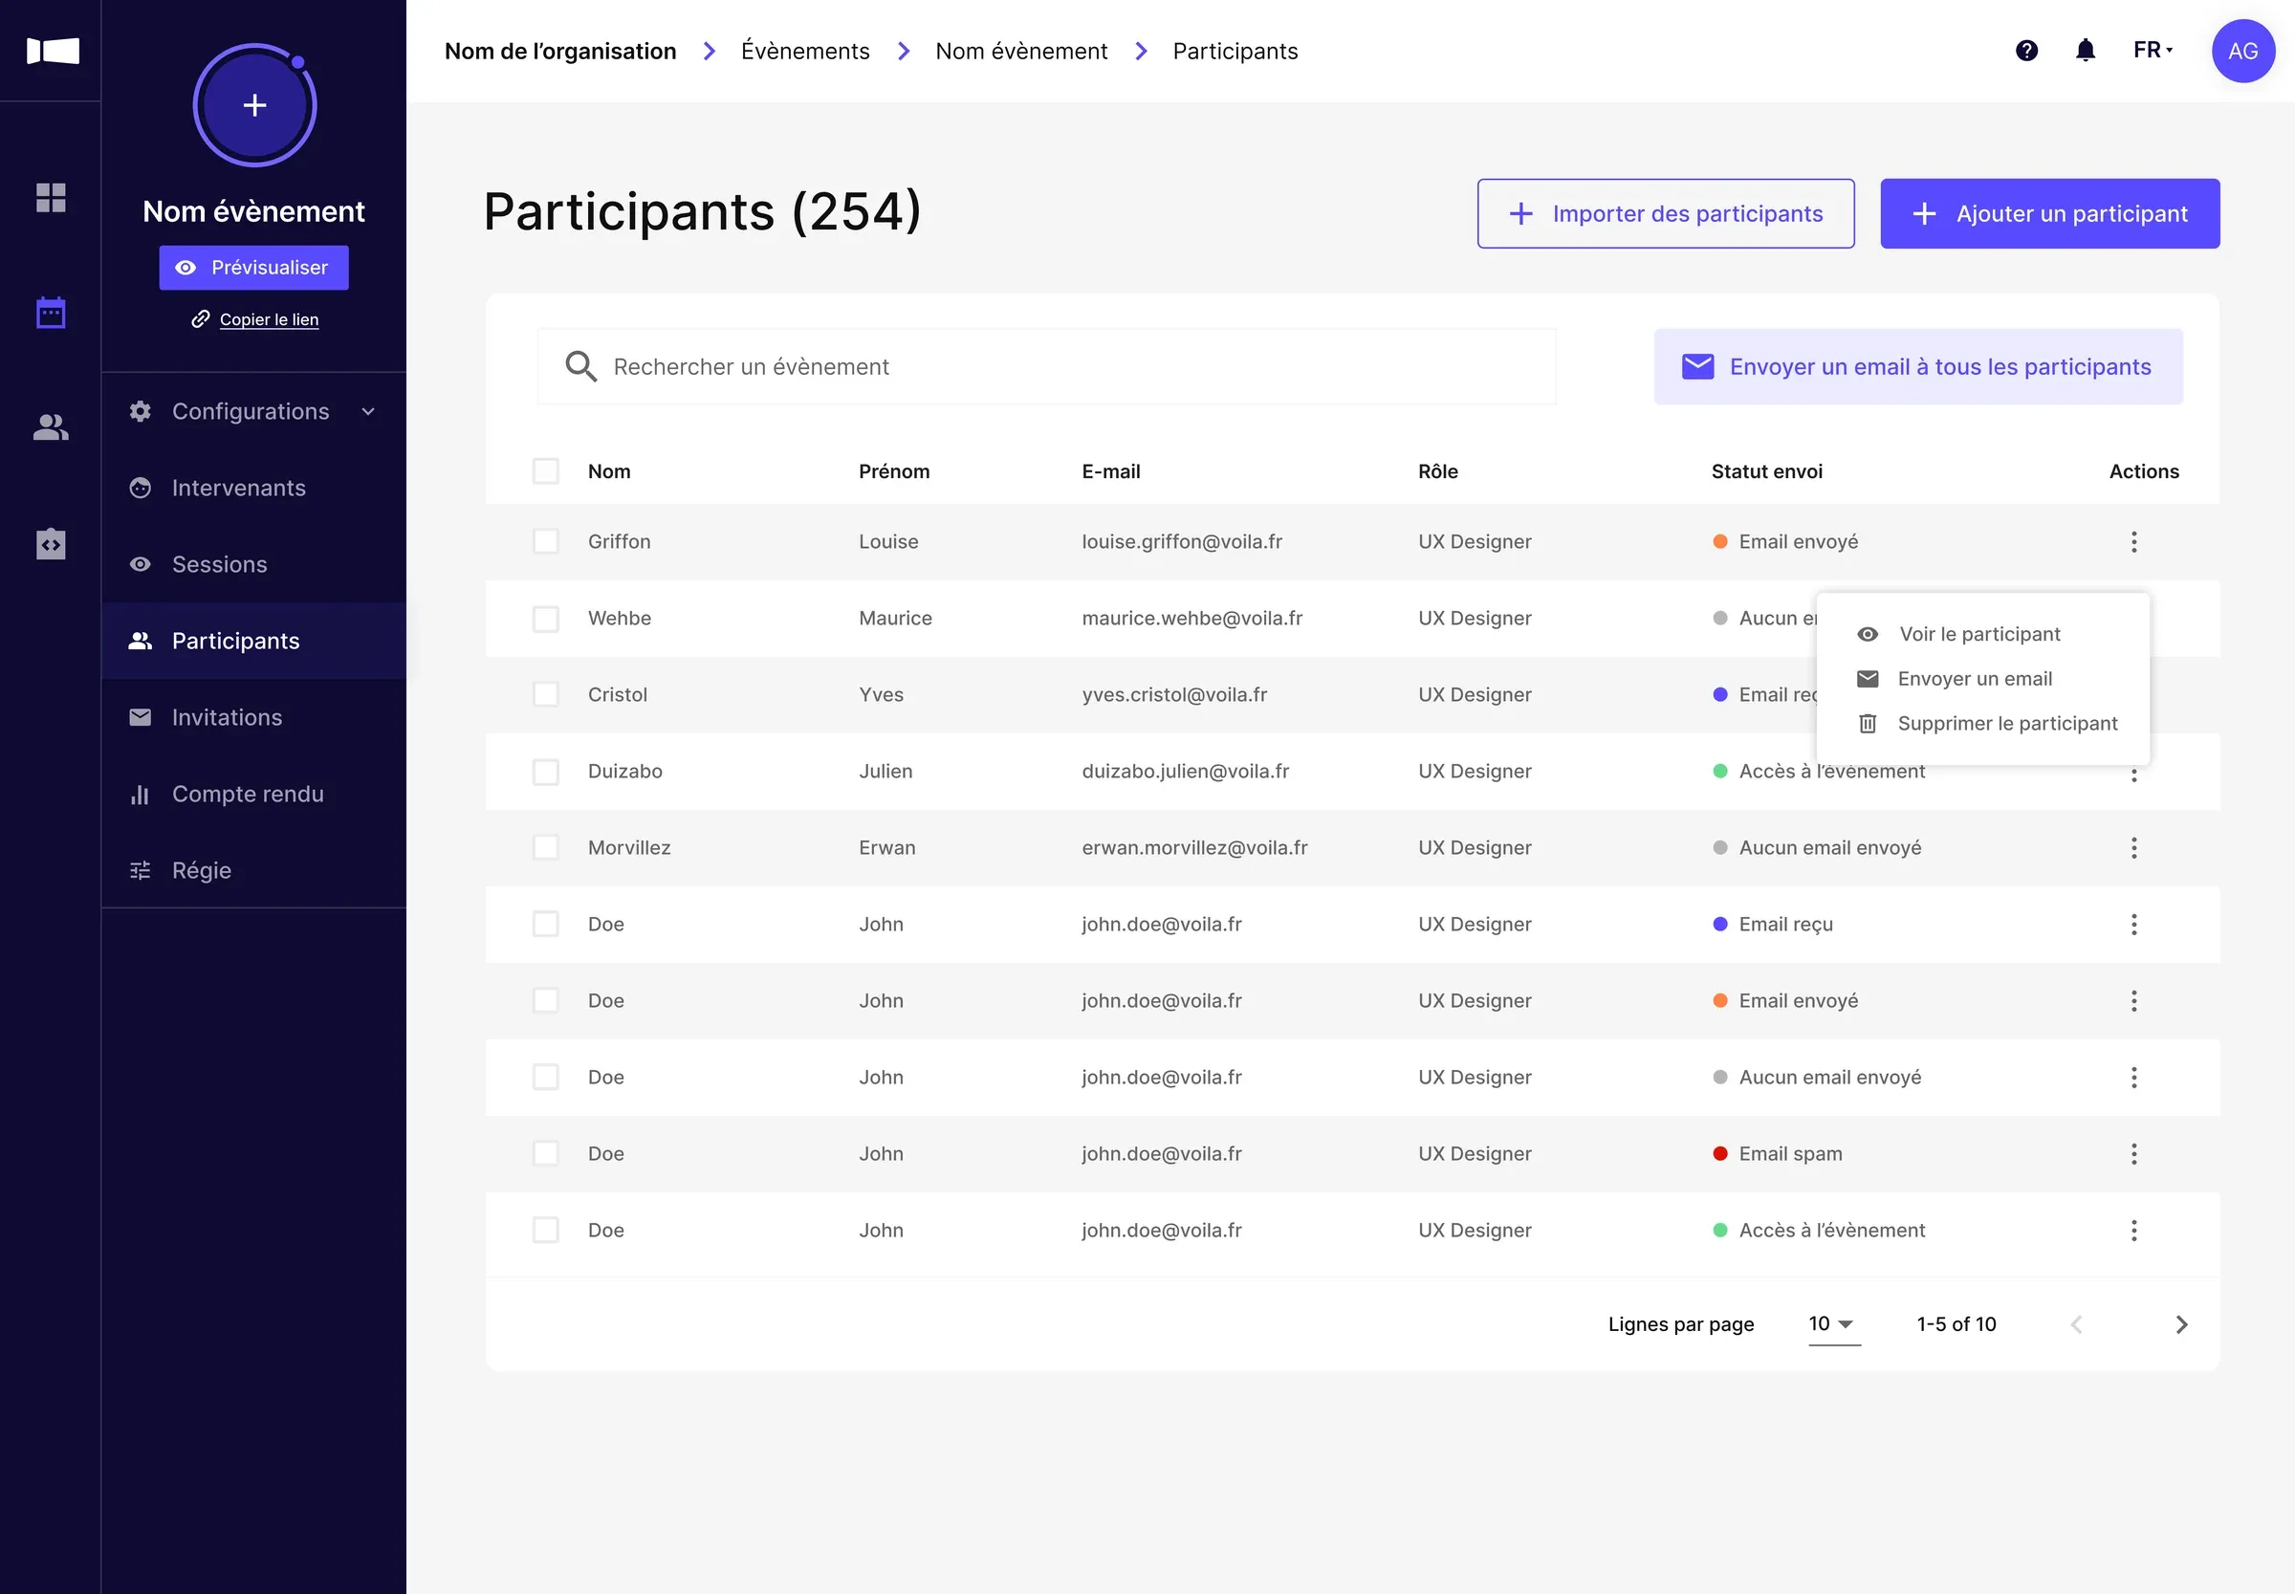This screenshot has height=1594, width=2295.
Task: Open Intervenants in the sidebar
Action: point(253,488)
